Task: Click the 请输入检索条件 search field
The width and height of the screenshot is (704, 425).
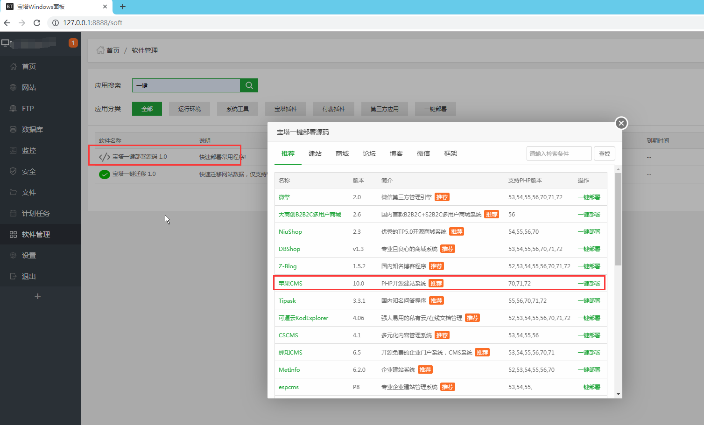Action: (x=559, y=153)
